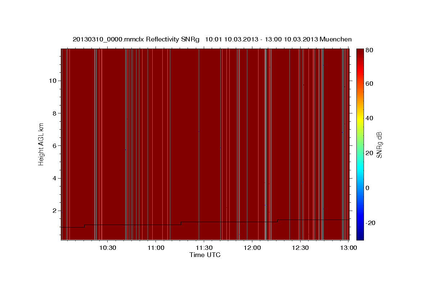Screen dimensions: 432x288
Task: Click the 11:00 time tick label
Action: coord(155,248)
